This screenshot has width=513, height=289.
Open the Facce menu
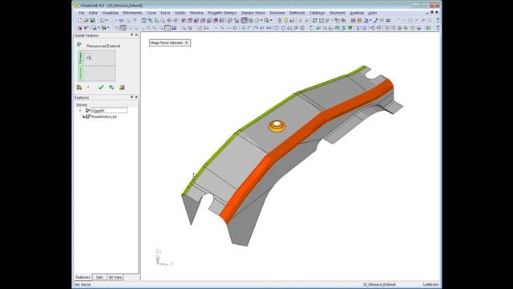coord(165,13)
